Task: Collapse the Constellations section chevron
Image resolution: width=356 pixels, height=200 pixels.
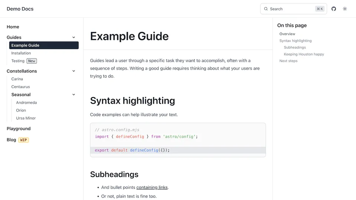Action: tap(73, 71)
